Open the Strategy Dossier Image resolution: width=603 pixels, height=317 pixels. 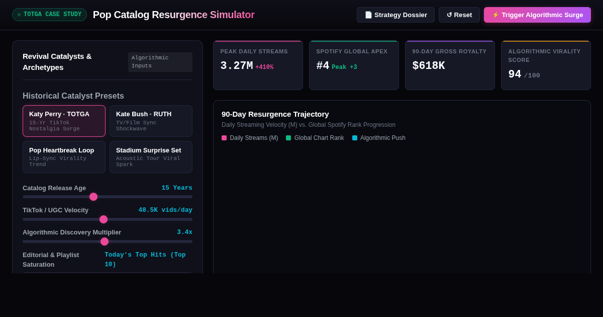[395, 15]
